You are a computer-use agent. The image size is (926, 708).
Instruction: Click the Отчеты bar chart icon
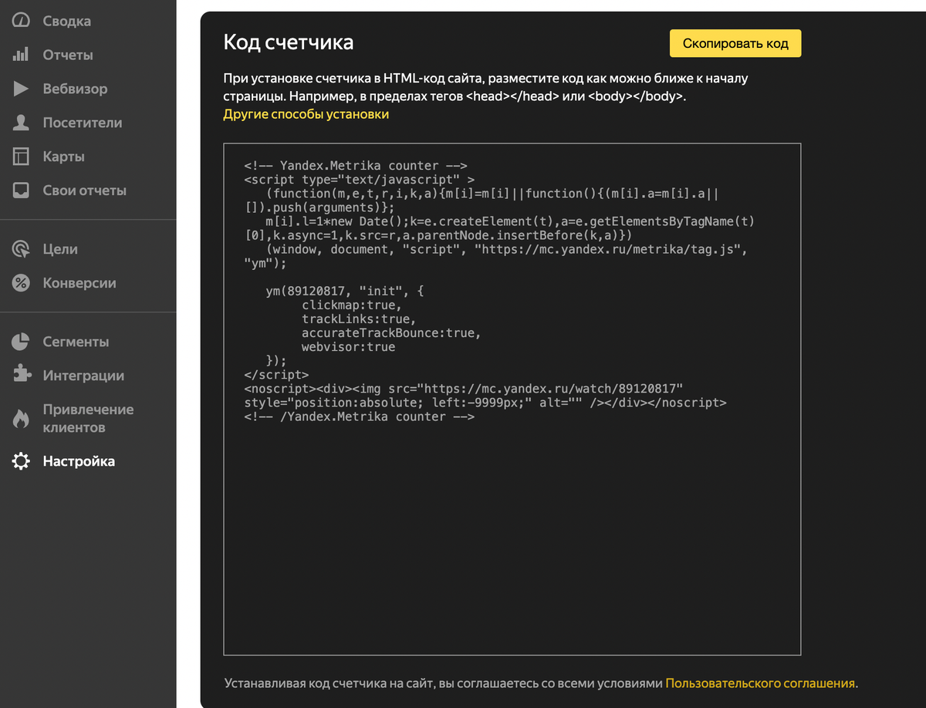click(x=21, y=55)
